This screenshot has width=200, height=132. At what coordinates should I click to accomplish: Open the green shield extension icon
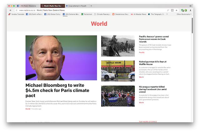click(182, 10)
